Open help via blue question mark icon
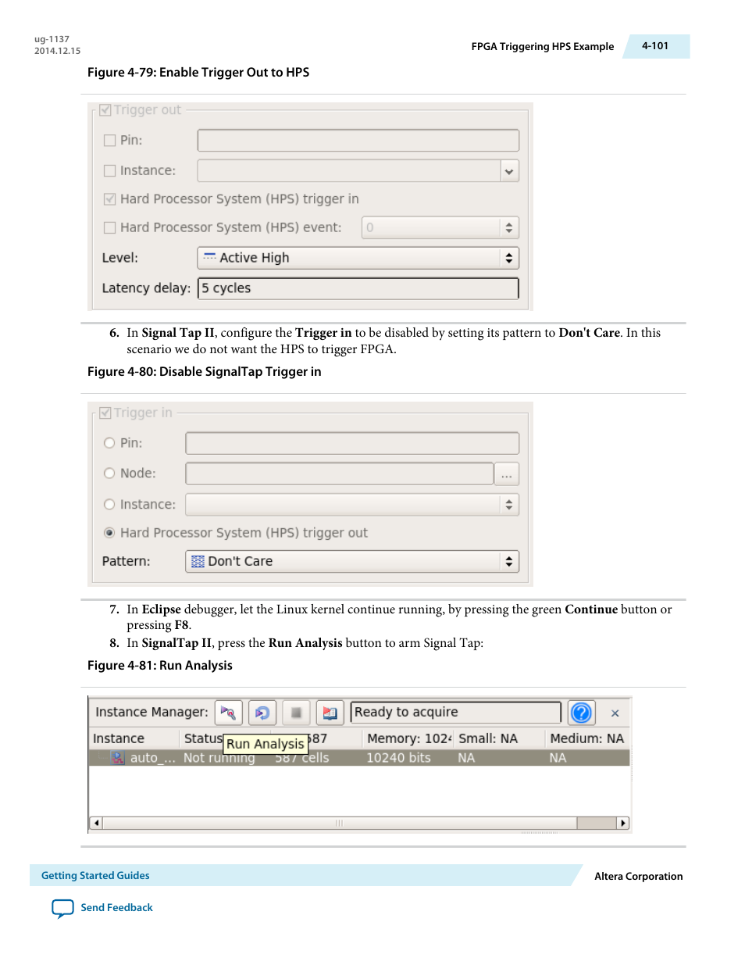Image resolution: width=745 pixels, height=965 pixels. tap(581, 713)
